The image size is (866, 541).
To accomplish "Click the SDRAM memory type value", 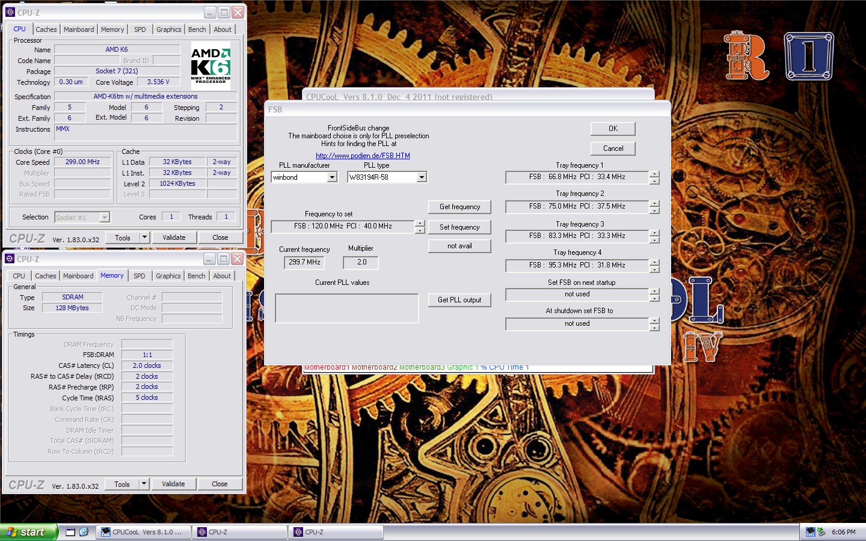I will [73, 298].
